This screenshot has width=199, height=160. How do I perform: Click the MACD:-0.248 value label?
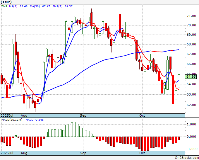pyautogui.click(x=35, y=120)
